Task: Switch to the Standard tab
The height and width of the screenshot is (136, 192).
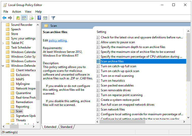Action: (66, 127)
